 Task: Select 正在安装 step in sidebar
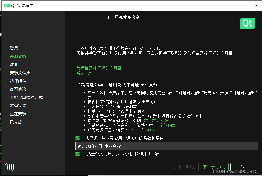click(x=18, y=114)
